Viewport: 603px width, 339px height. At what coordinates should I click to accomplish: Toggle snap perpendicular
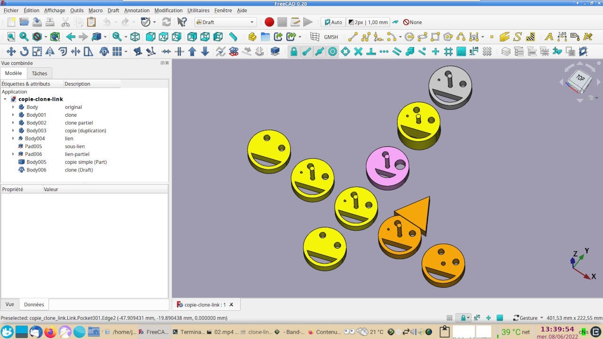(371, 51)
